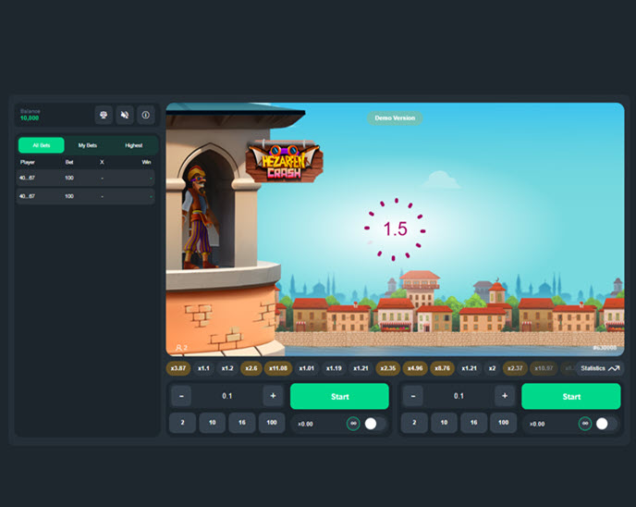This screenshot has width=636, height=507.
Task: Click the x11.08 multiplier history chip
Action: pos(277,368)
